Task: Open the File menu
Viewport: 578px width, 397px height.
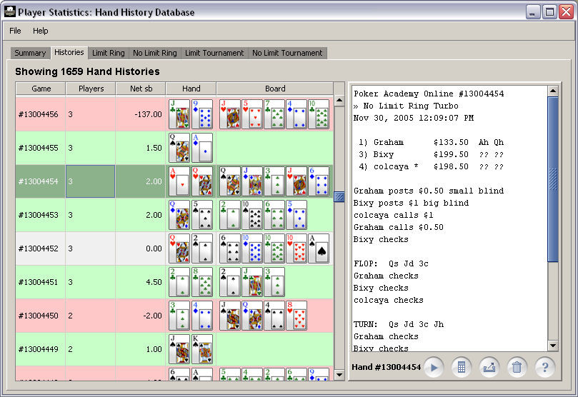Action: point(15,31)
